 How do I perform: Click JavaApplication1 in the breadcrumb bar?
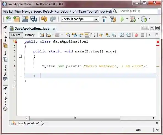coord(28,123)
